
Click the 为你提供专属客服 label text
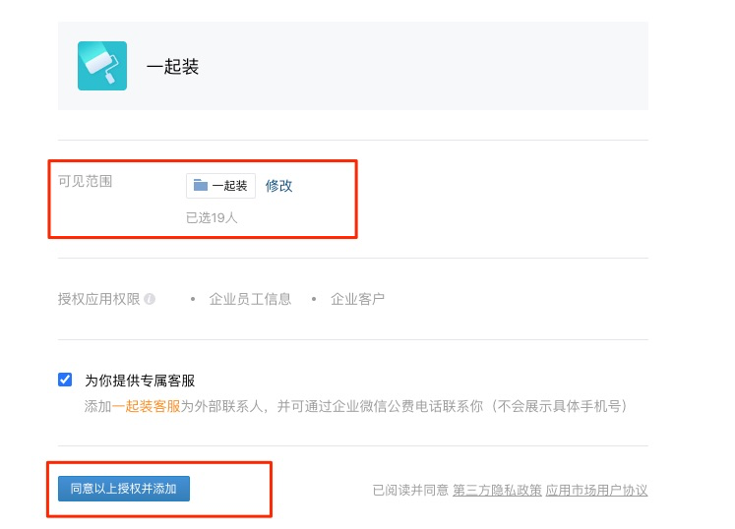(x=140, y=380)
